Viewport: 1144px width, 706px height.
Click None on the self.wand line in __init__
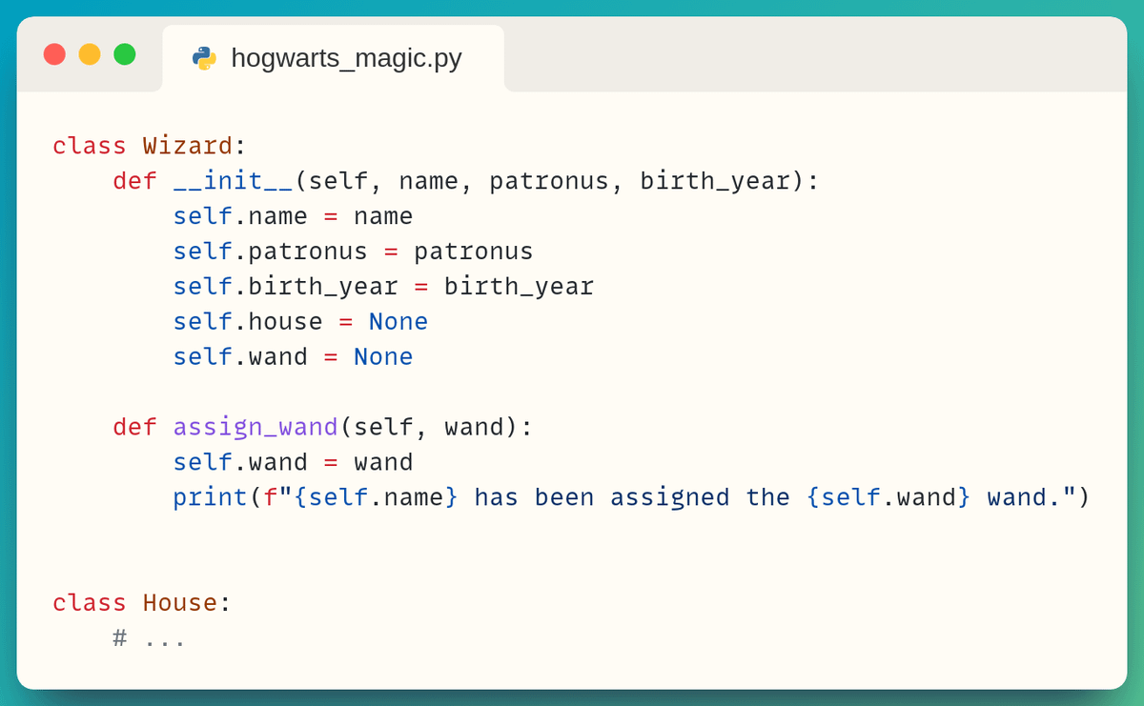click(383, 357)
